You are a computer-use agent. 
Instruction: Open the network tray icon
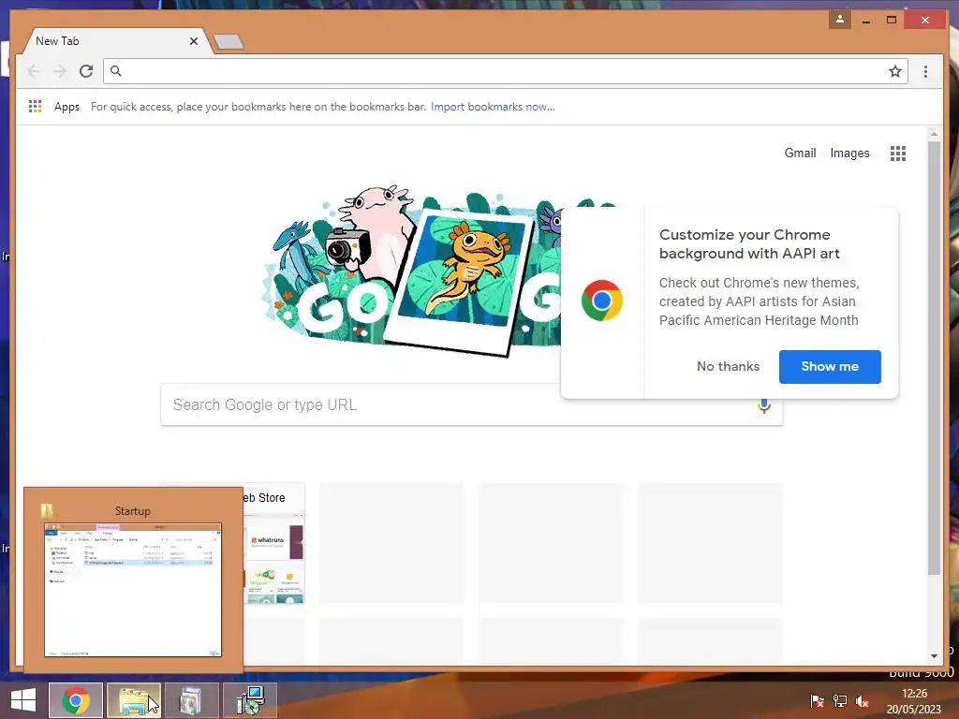[840, 700]
